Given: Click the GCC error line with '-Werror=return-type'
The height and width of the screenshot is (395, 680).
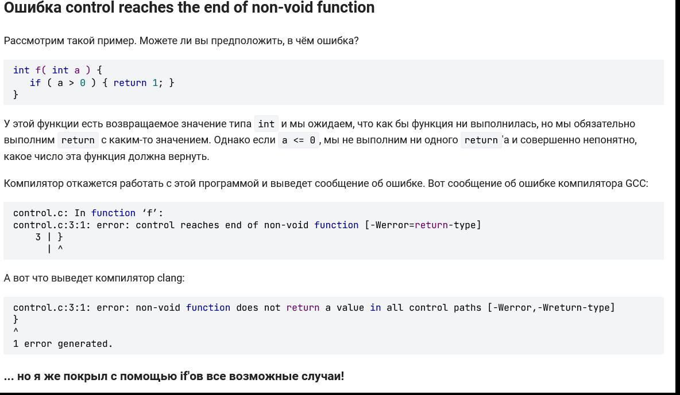Looking at the screenshot, I should (x=247, y=225).
